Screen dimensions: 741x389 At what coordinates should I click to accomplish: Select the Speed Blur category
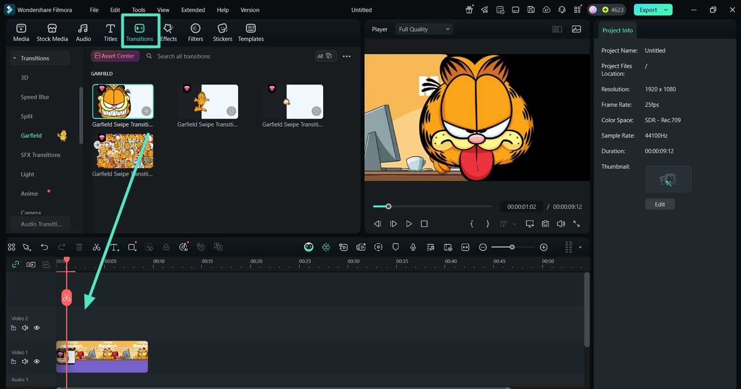click(35, 97)
